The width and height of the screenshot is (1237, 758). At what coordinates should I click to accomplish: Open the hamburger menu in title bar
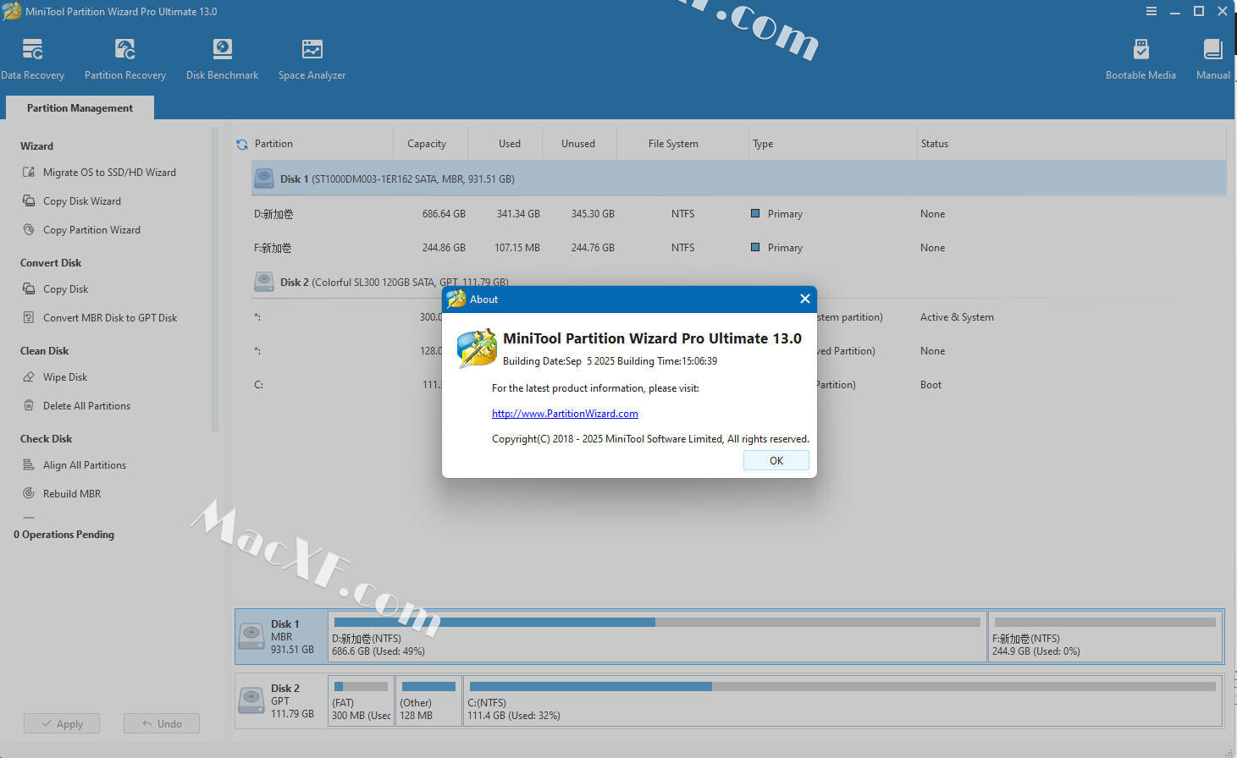[1151, 12]
